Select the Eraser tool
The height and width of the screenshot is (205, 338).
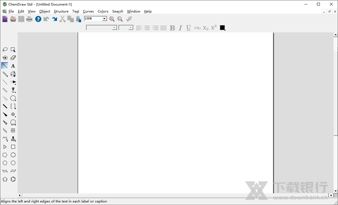13,58
